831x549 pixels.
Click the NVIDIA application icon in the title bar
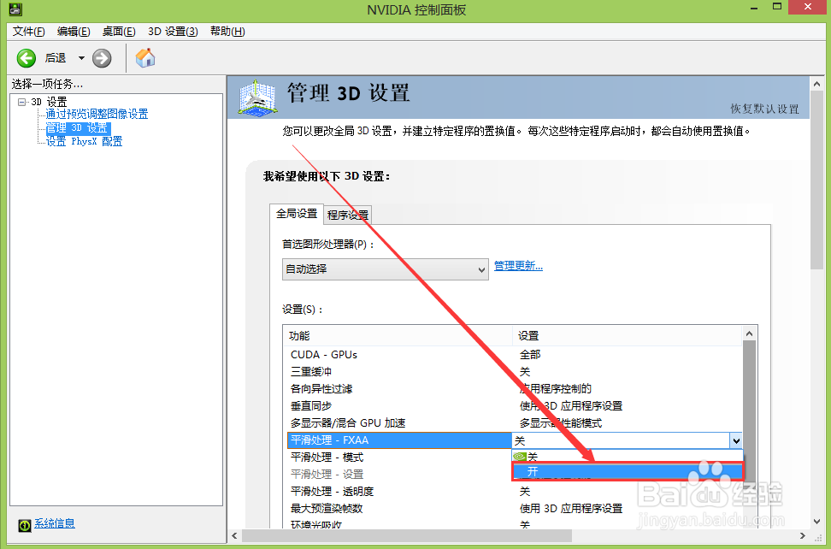tap(14, 9)
